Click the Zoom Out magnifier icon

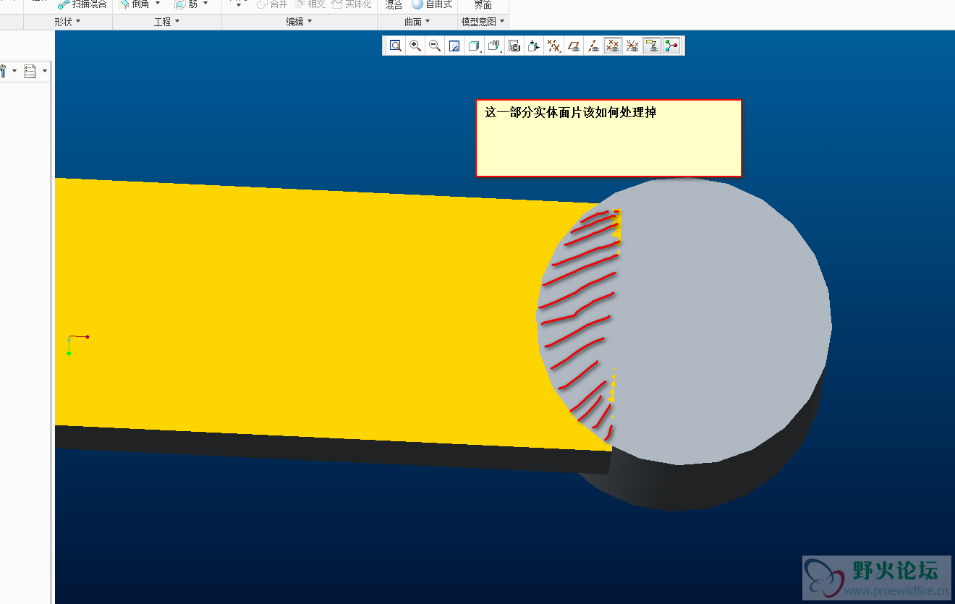[x=435, y=46]
